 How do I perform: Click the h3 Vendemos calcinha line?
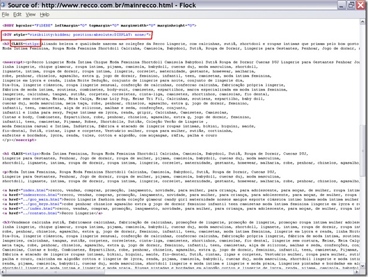coord(181,222)
